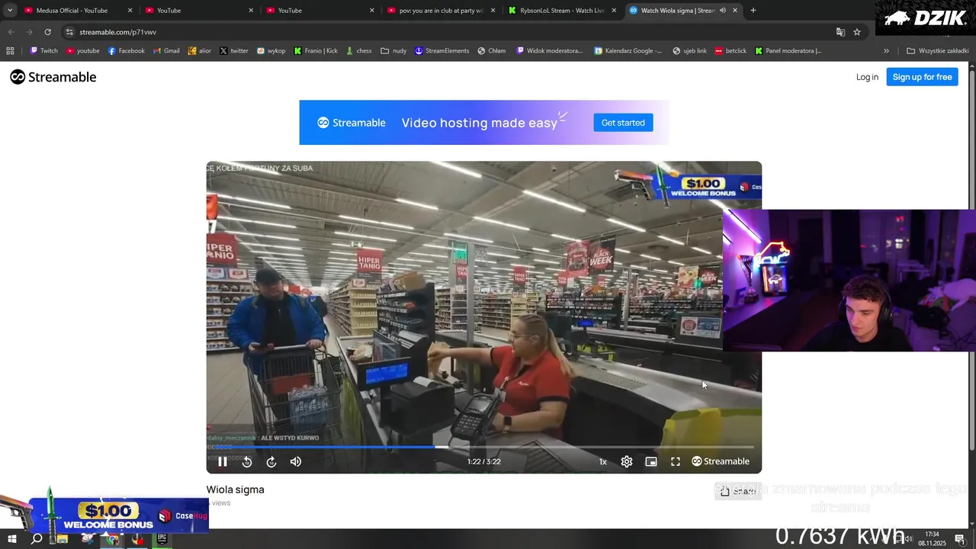The height and width of the screenshot is (549, 976).
Task: Show more bookmarks with chevron
Action: point(886,51)
